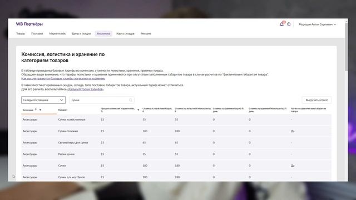The width and height of the screenshot is (356, 200).
Task: Click the page heading Комиссия, логистика и хранение
Action: point(63,57)
